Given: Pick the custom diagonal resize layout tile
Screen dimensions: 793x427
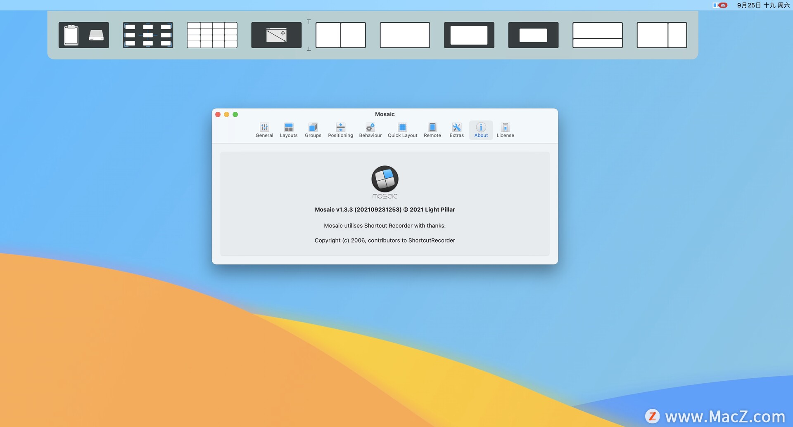Looking at the screenshot, I should coord(276,35).
